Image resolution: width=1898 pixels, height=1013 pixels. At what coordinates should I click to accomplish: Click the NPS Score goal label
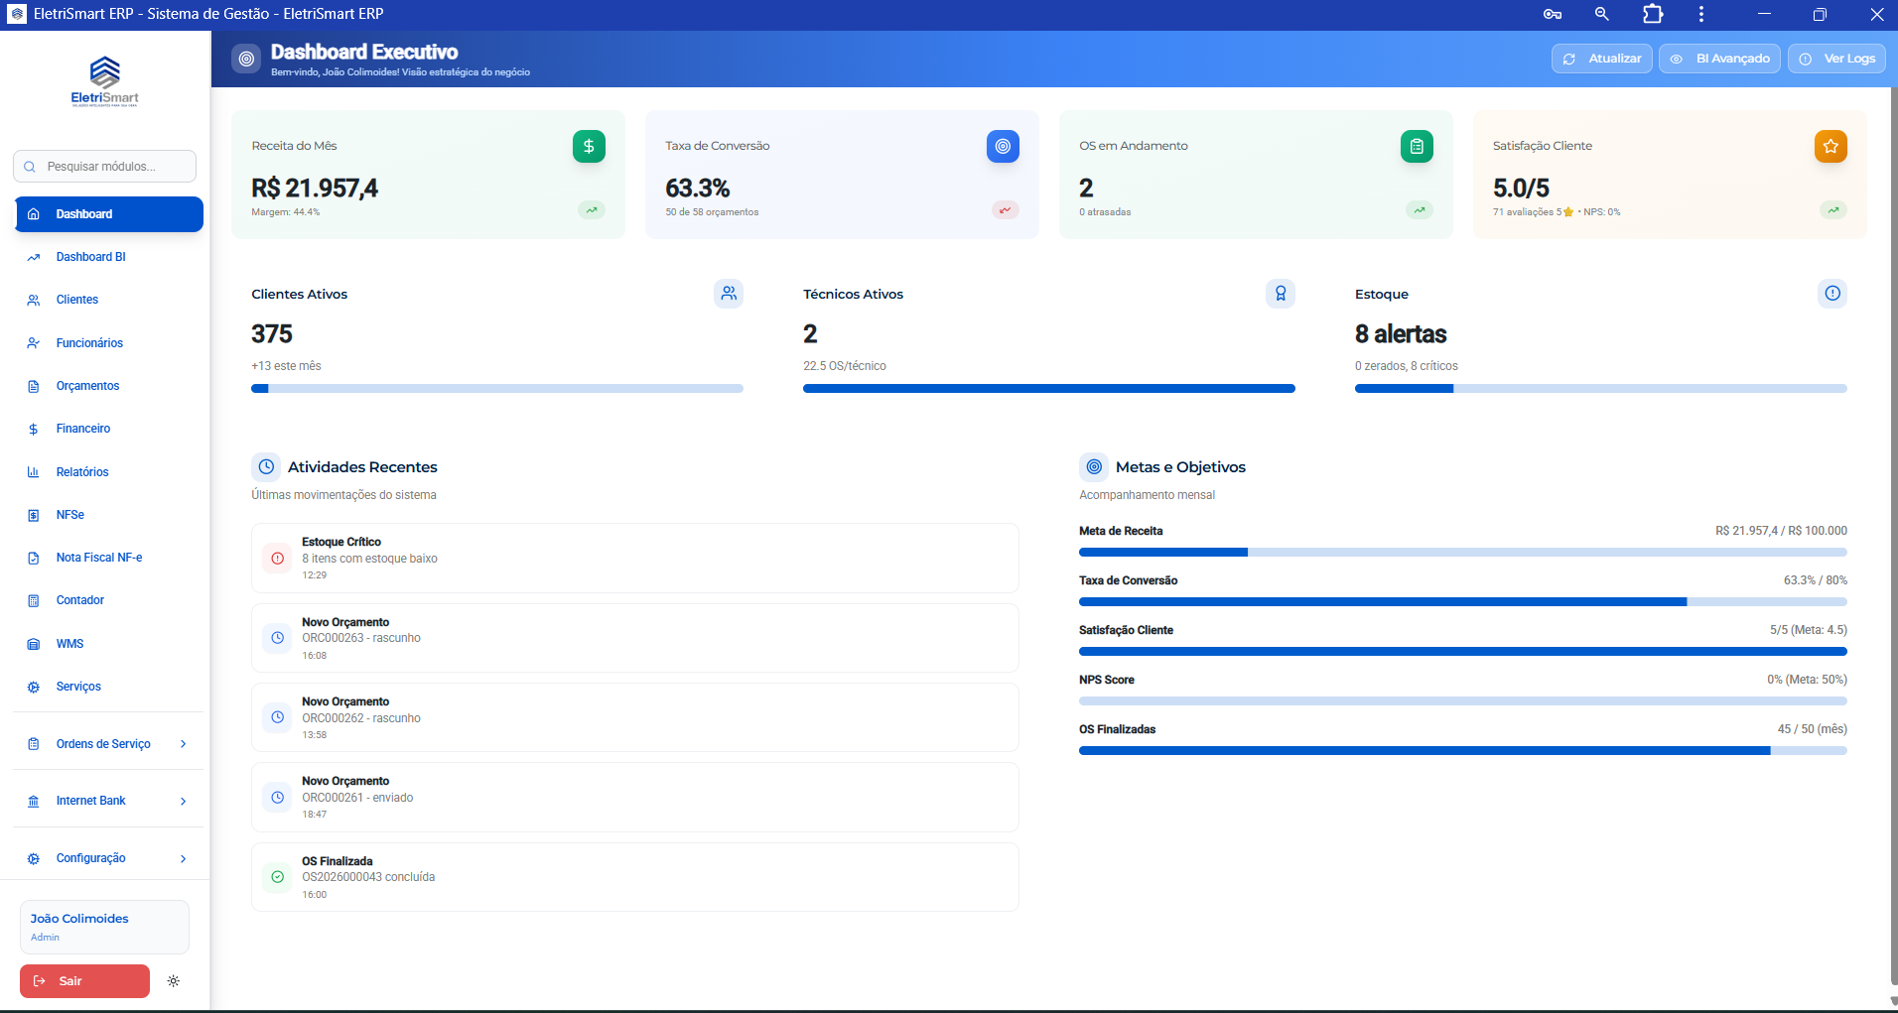click(1107, 680)
